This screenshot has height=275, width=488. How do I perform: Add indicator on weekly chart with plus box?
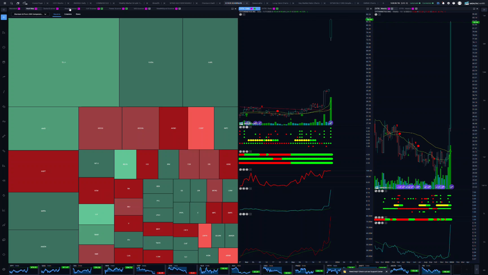pos(379,15)
